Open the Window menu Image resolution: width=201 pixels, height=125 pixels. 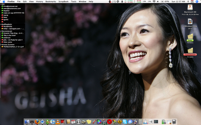(x=82, y=2)
